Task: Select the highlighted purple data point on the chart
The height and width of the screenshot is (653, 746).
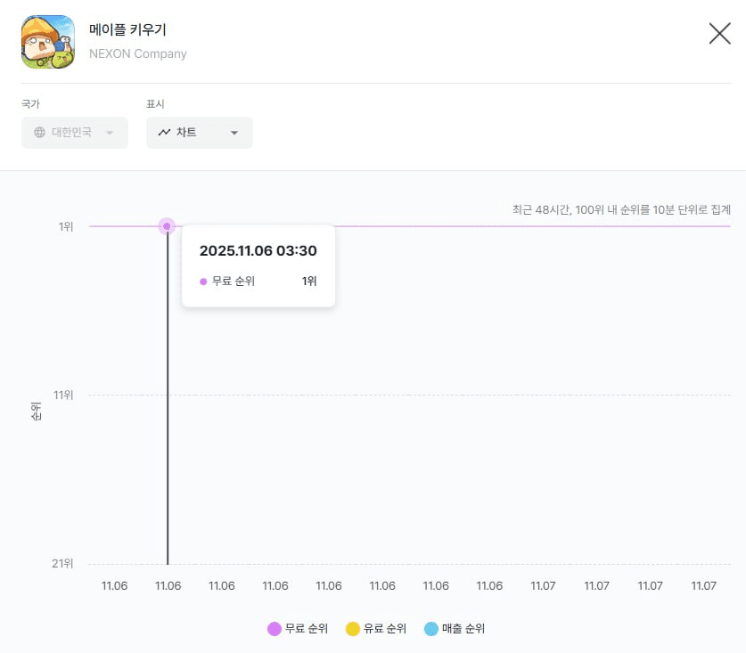Action: 167,226
